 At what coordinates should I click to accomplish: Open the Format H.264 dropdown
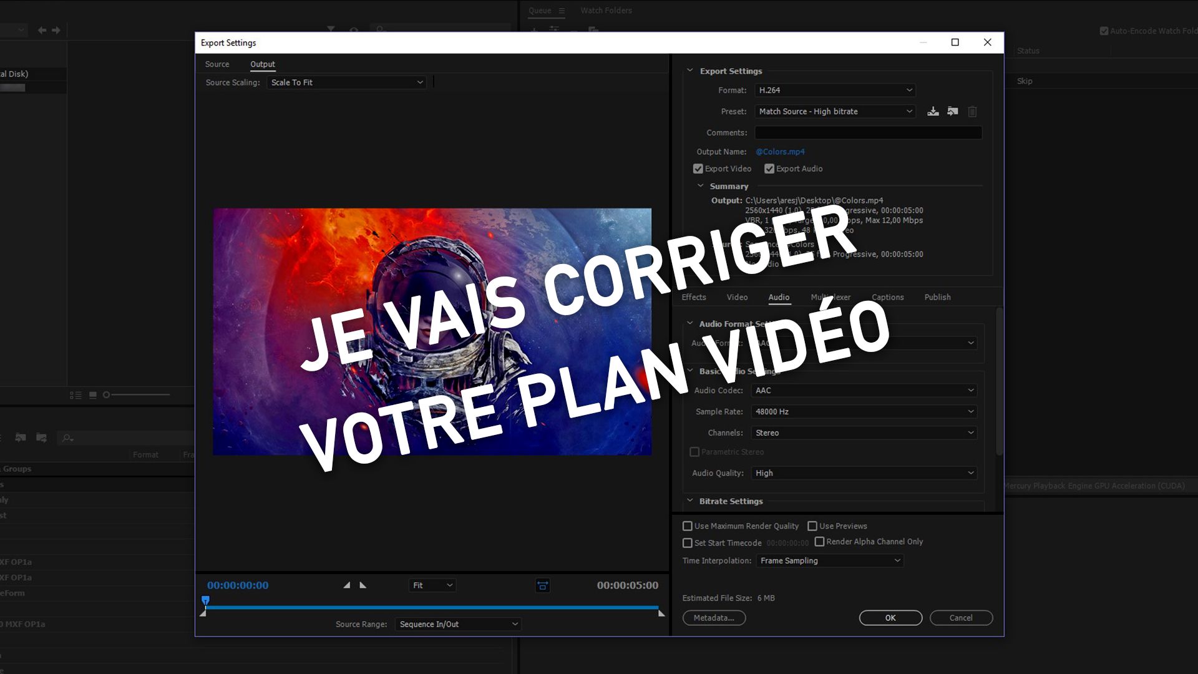835,90
